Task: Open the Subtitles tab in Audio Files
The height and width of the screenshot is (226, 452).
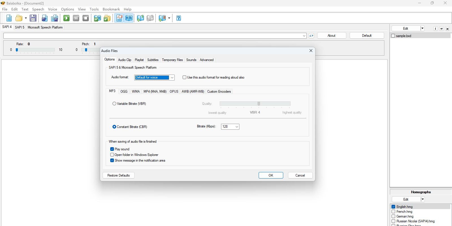Action: click(153, 60)
